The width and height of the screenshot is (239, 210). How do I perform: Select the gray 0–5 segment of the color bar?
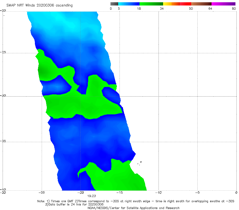tap(114, 4)
